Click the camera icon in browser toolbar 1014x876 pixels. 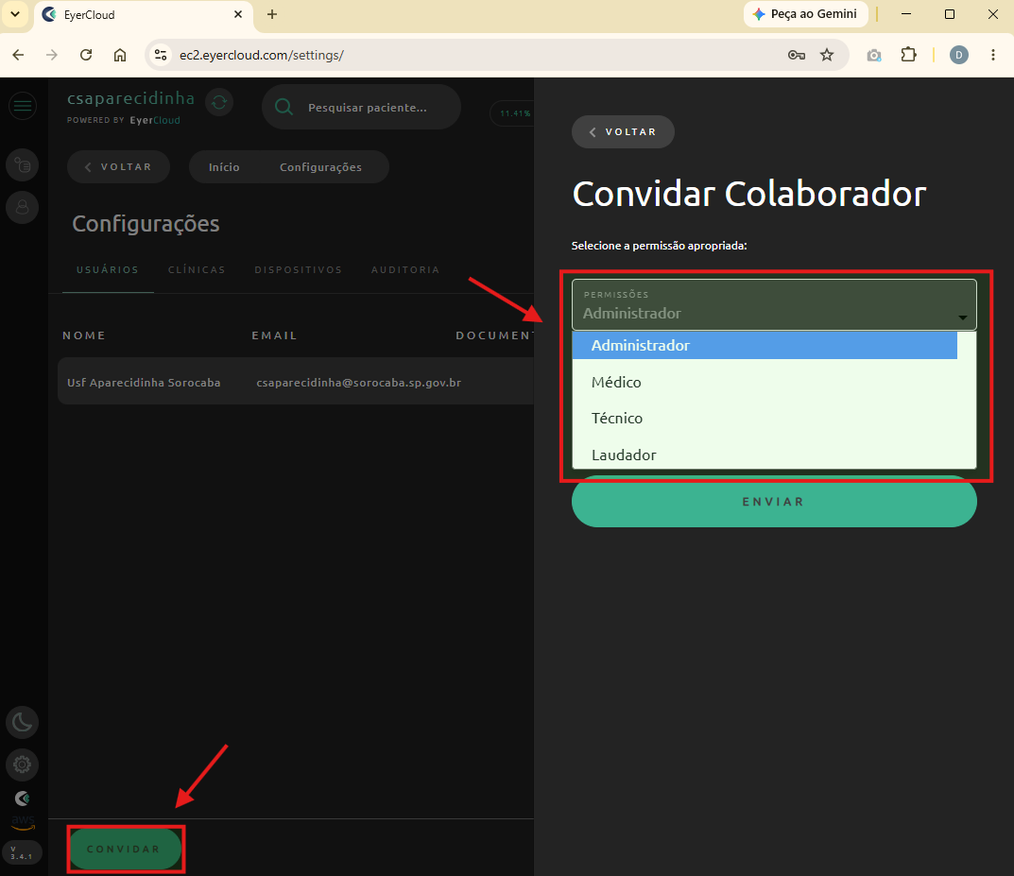(874, 56)
